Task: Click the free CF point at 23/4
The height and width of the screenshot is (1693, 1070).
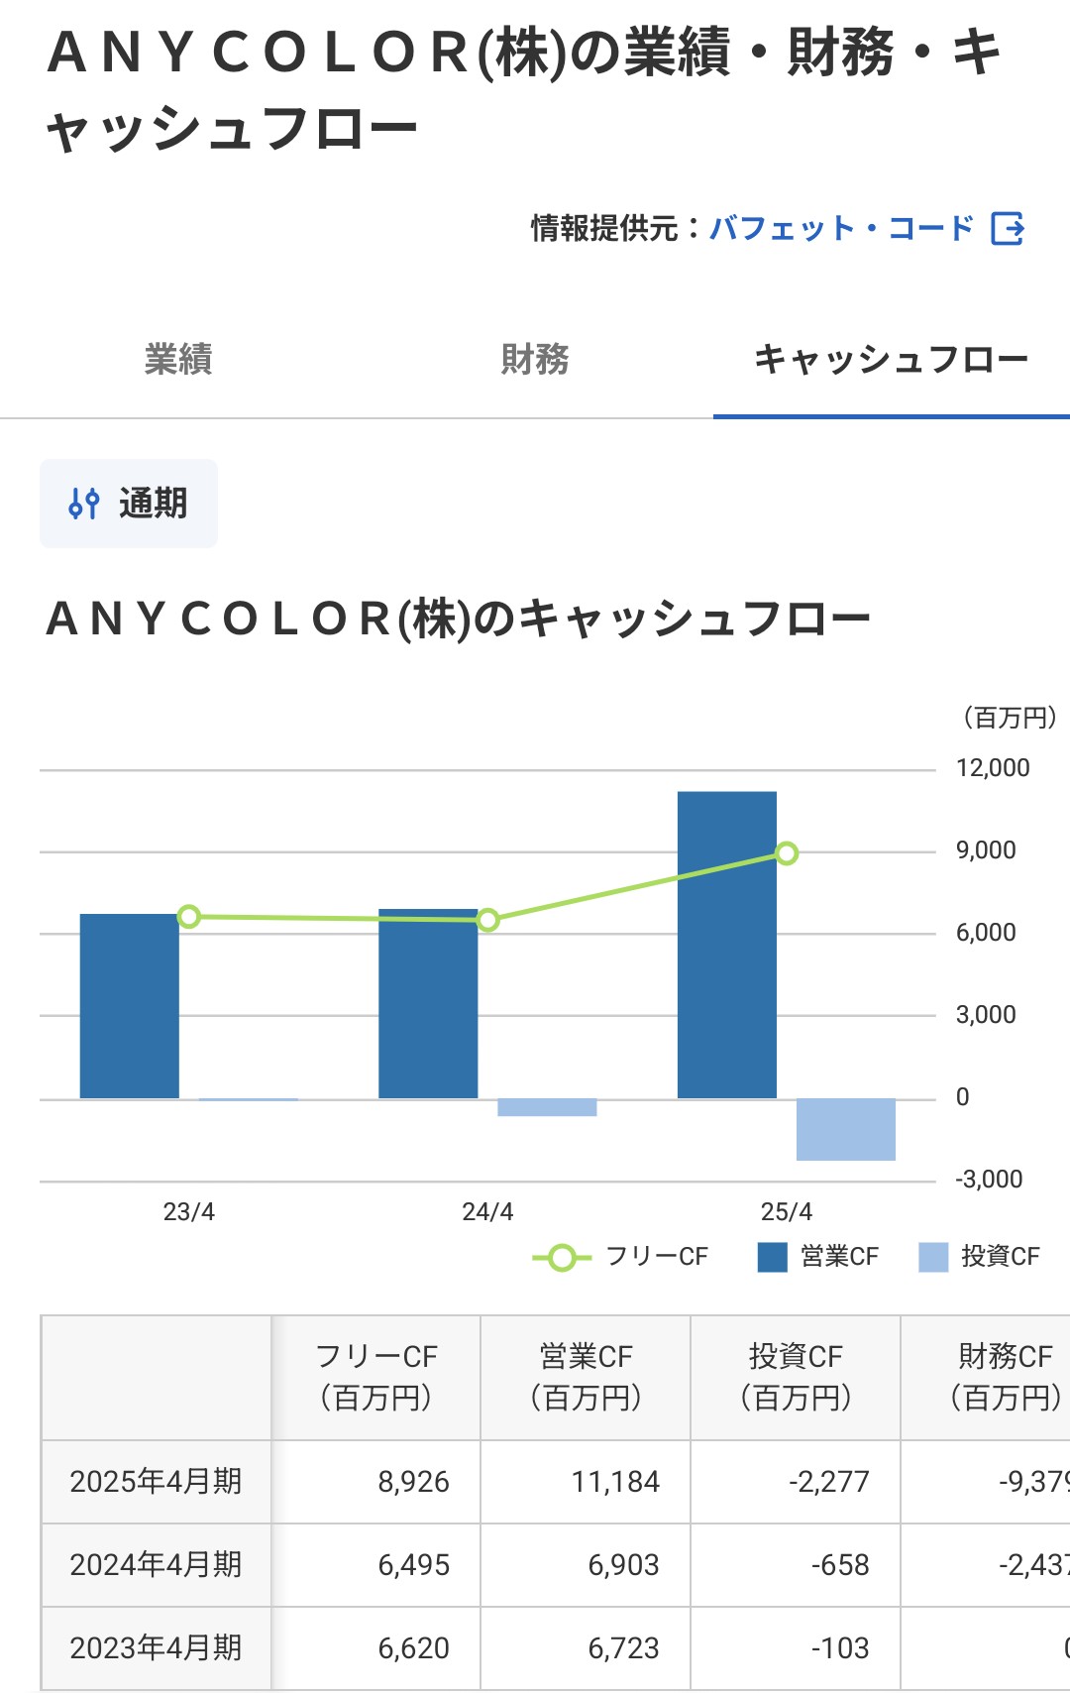Action: tap(189, 917)
